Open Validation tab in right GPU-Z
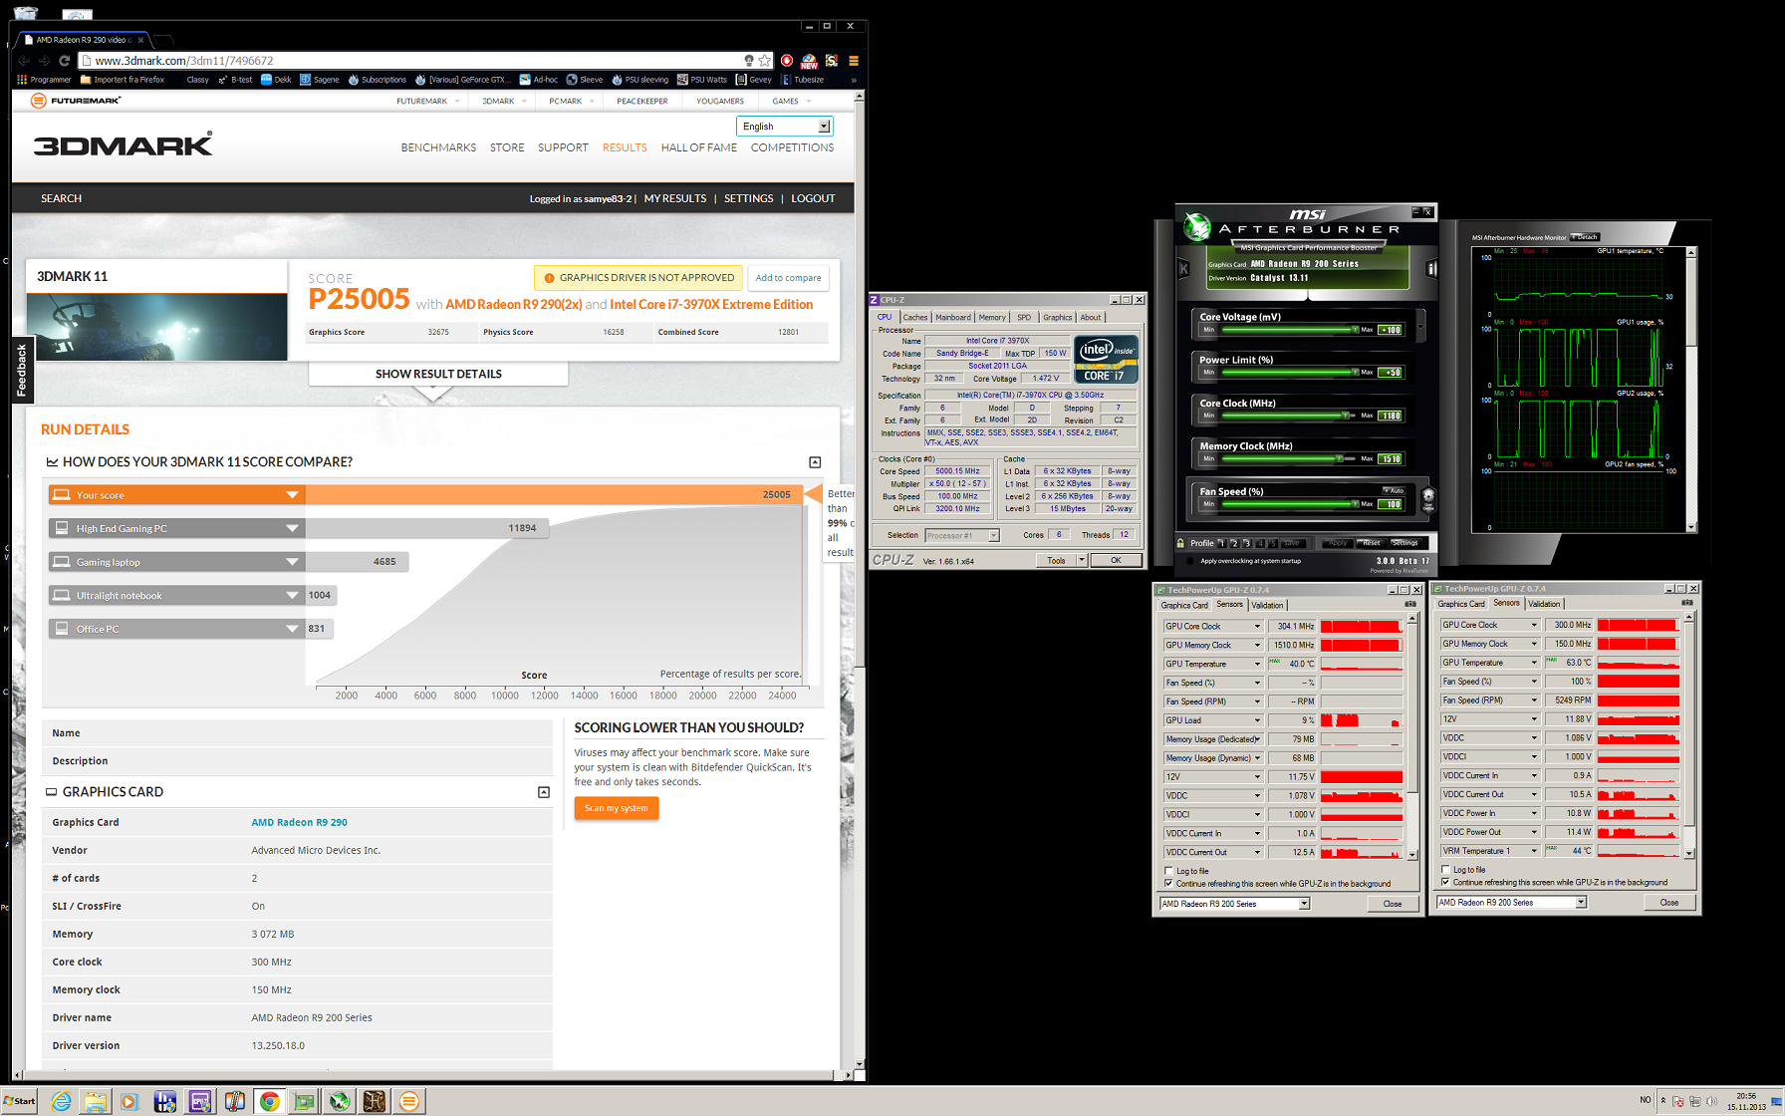The height and width of the screenshot is (1116, 1785). tap(1544, 604)
